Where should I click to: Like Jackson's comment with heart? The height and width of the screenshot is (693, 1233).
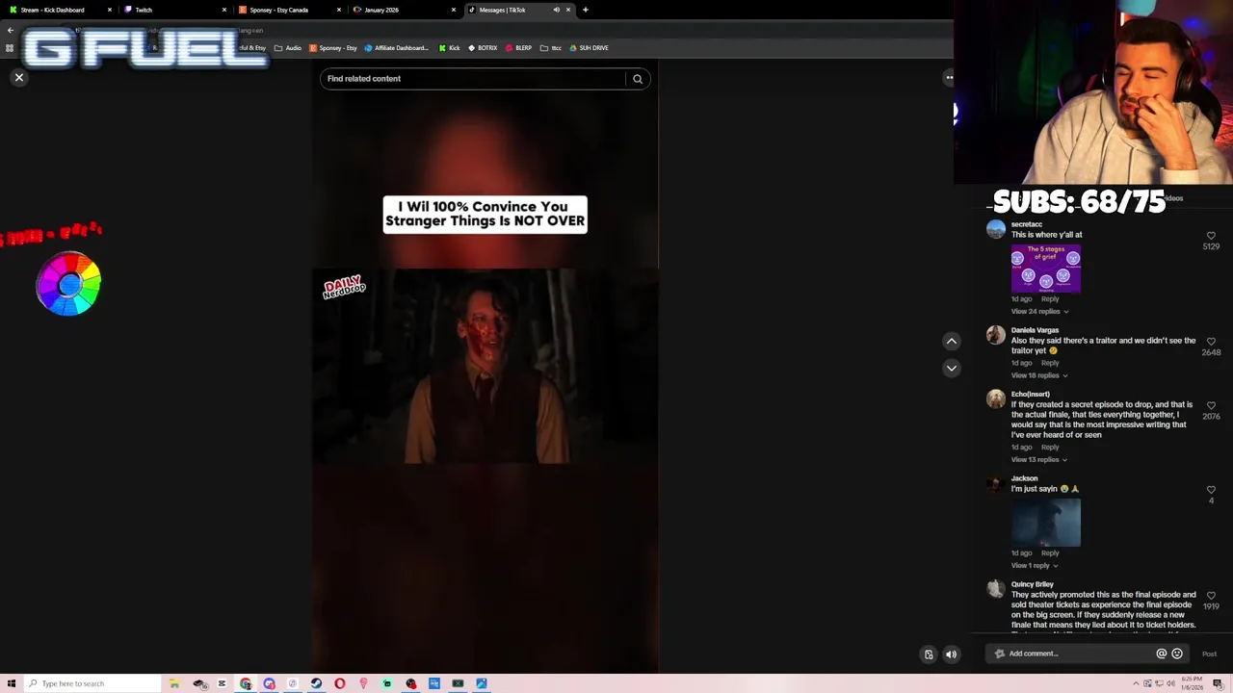click(x=1211, y=490)
